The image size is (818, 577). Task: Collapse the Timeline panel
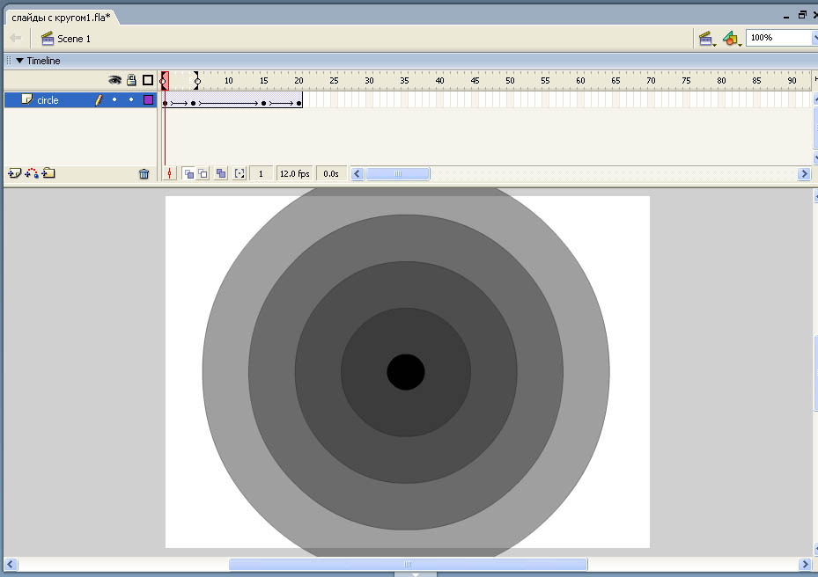pos(19,61)
